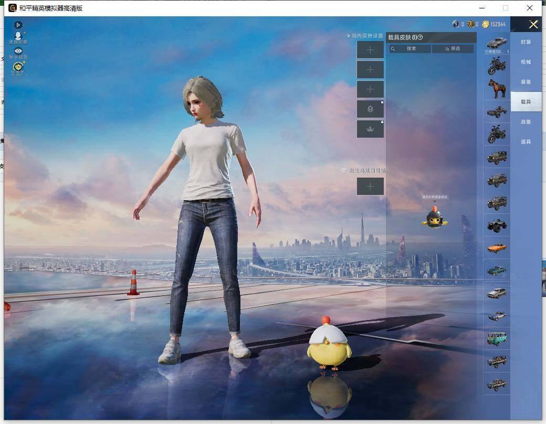Switch to the 枪械 tab
Viewport: 546px width, 424px height.
(x=526, y=62)
